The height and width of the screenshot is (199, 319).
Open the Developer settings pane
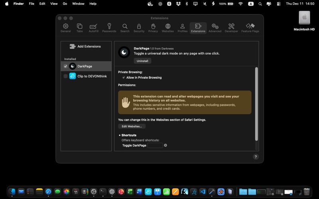click(x=231, y=28)
